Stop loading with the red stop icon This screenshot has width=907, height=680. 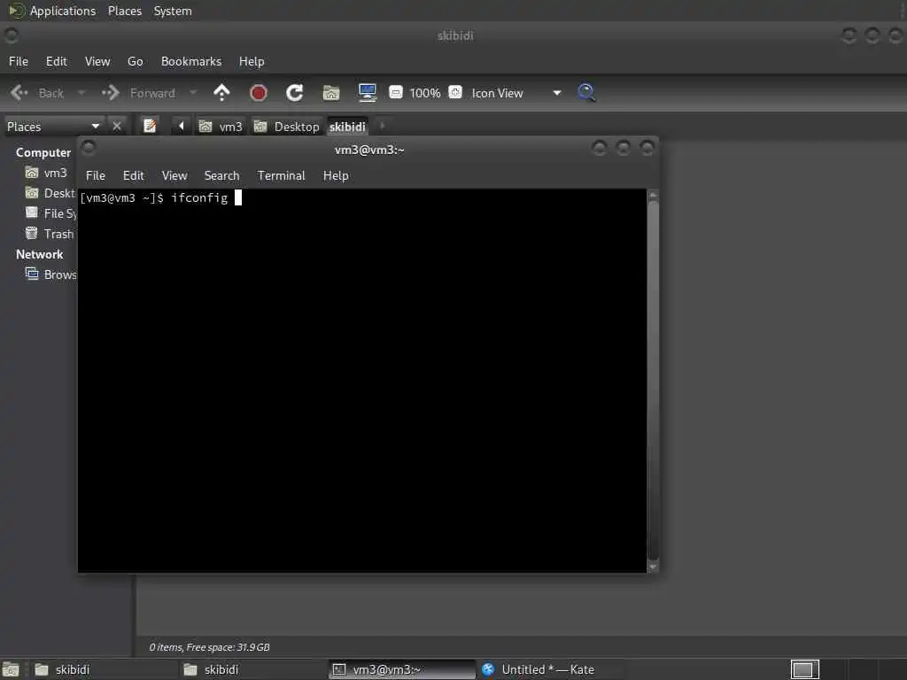258,92
